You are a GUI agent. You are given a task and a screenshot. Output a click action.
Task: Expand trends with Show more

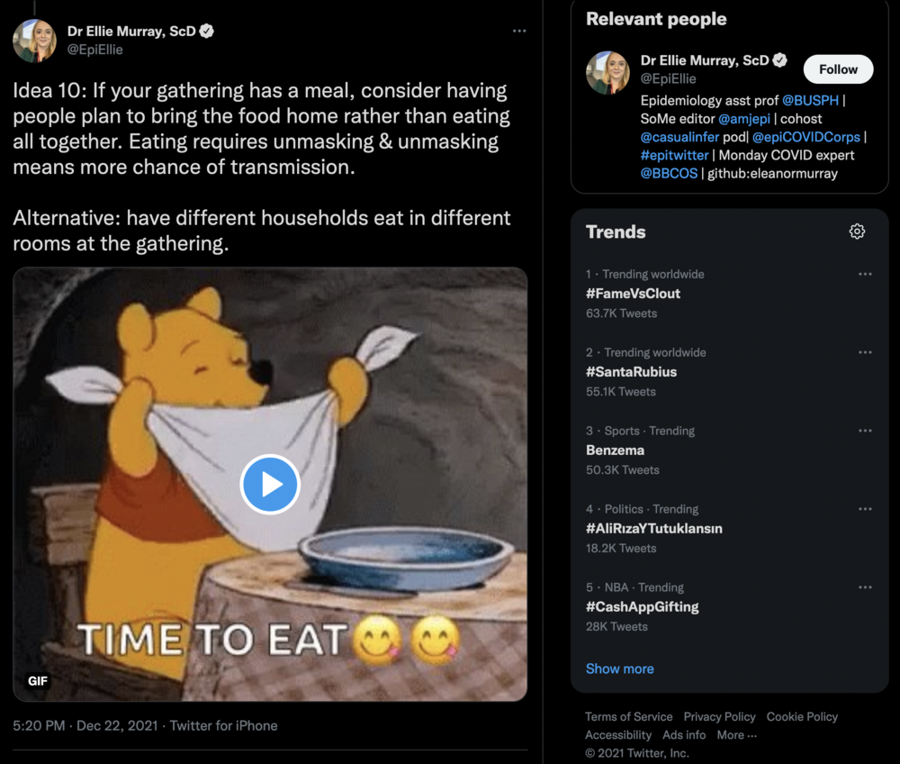pyautogui.click(x=619, y=668)
